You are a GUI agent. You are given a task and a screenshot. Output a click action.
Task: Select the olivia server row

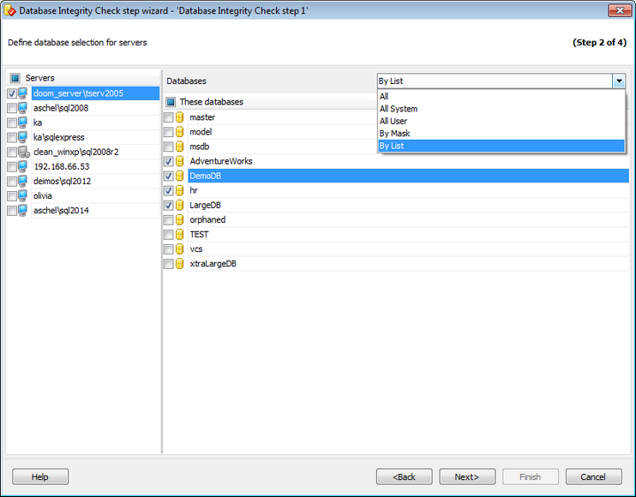coord(95,195)
